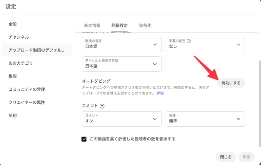Screen dimensions: 261x165
Task: Click the オートダビング section heading
Action: point(96,81)
